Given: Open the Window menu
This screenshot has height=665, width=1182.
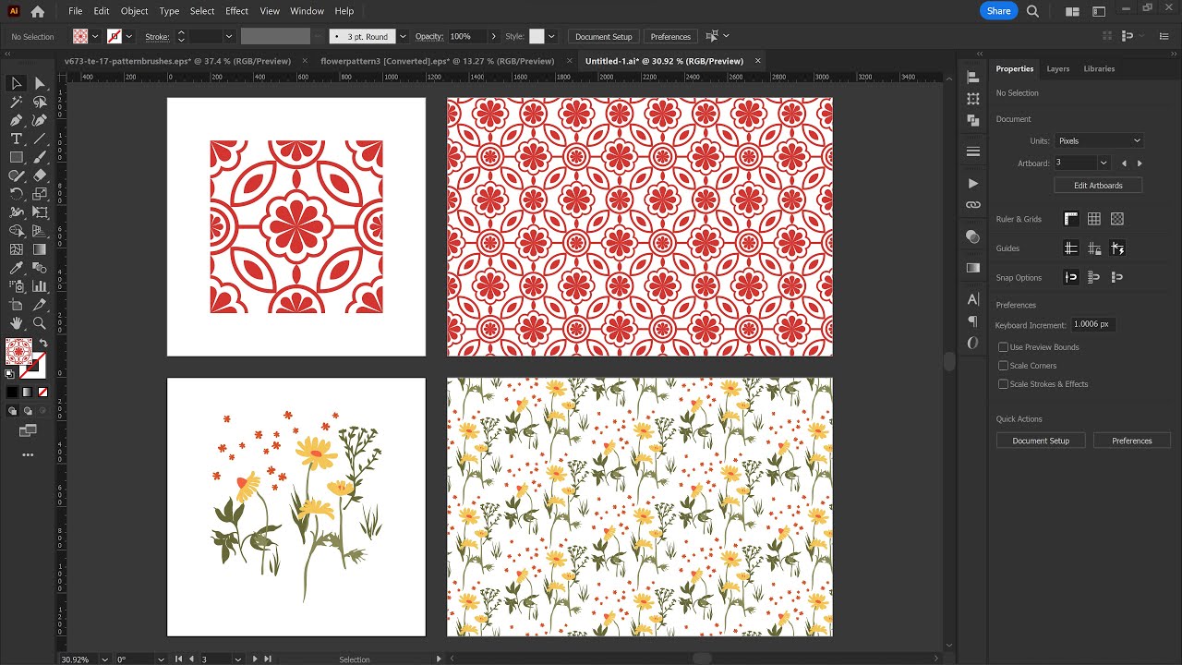Looking at the screenshot, I should click(x=307, y=11).
